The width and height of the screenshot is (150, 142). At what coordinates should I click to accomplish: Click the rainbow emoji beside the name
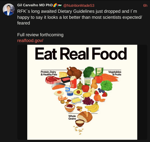[x=55, y=5]
